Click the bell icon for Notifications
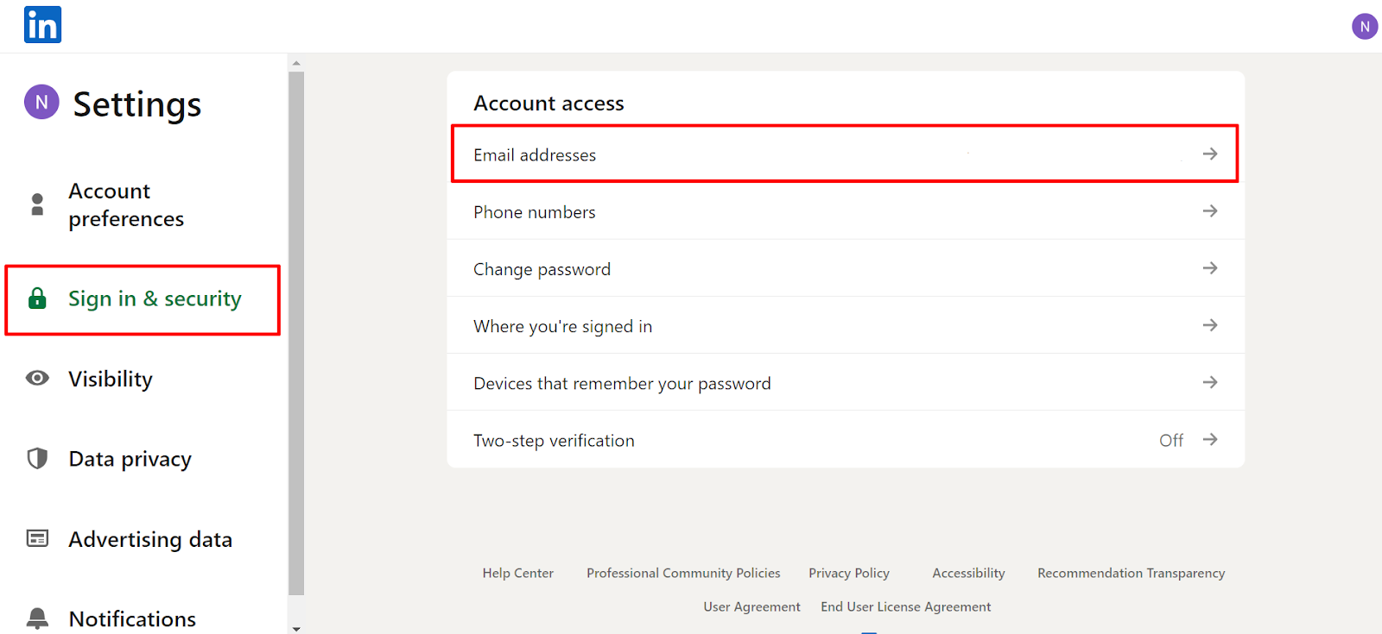This screenshot has height=634, width=1382. click(37, 618)
